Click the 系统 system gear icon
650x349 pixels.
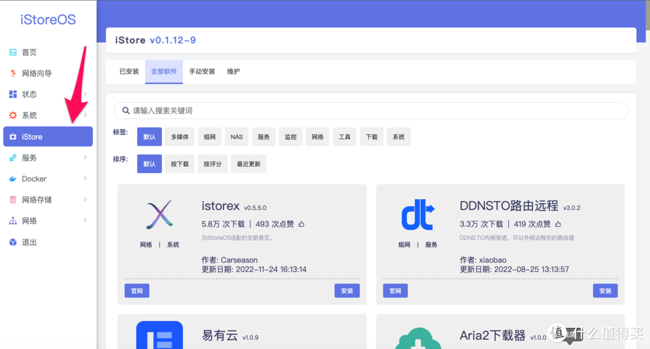point(14,115)
